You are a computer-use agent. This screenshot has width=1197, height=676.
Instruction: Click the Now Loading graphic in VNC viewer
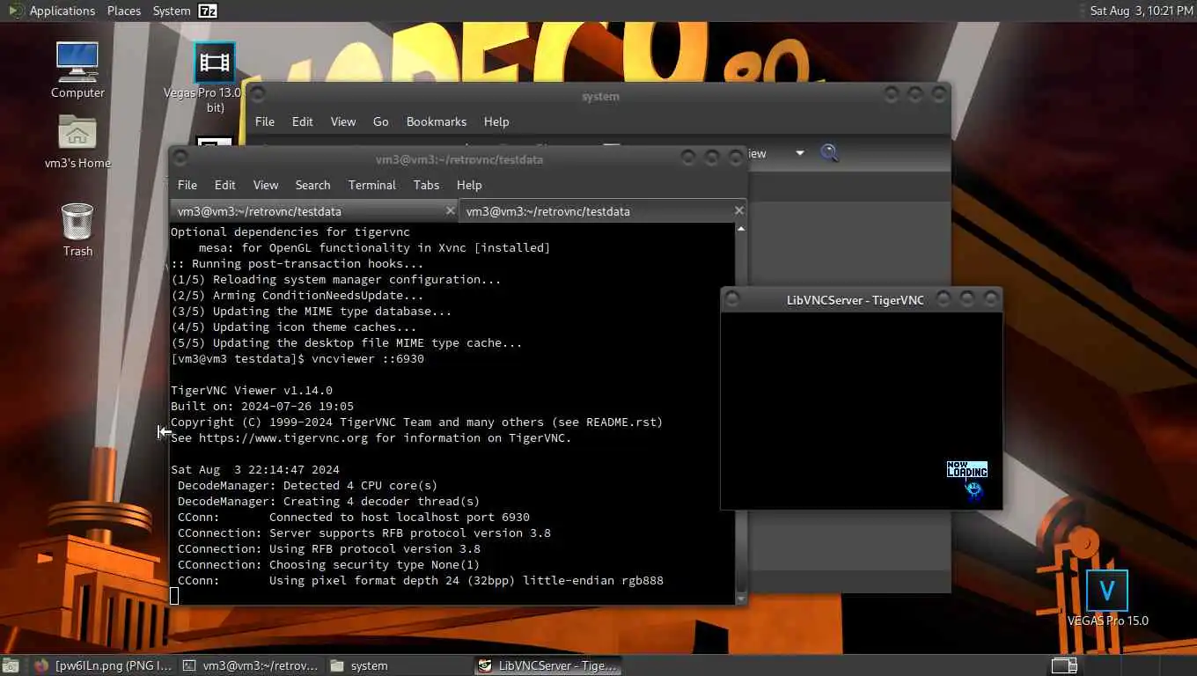(967, 480)
